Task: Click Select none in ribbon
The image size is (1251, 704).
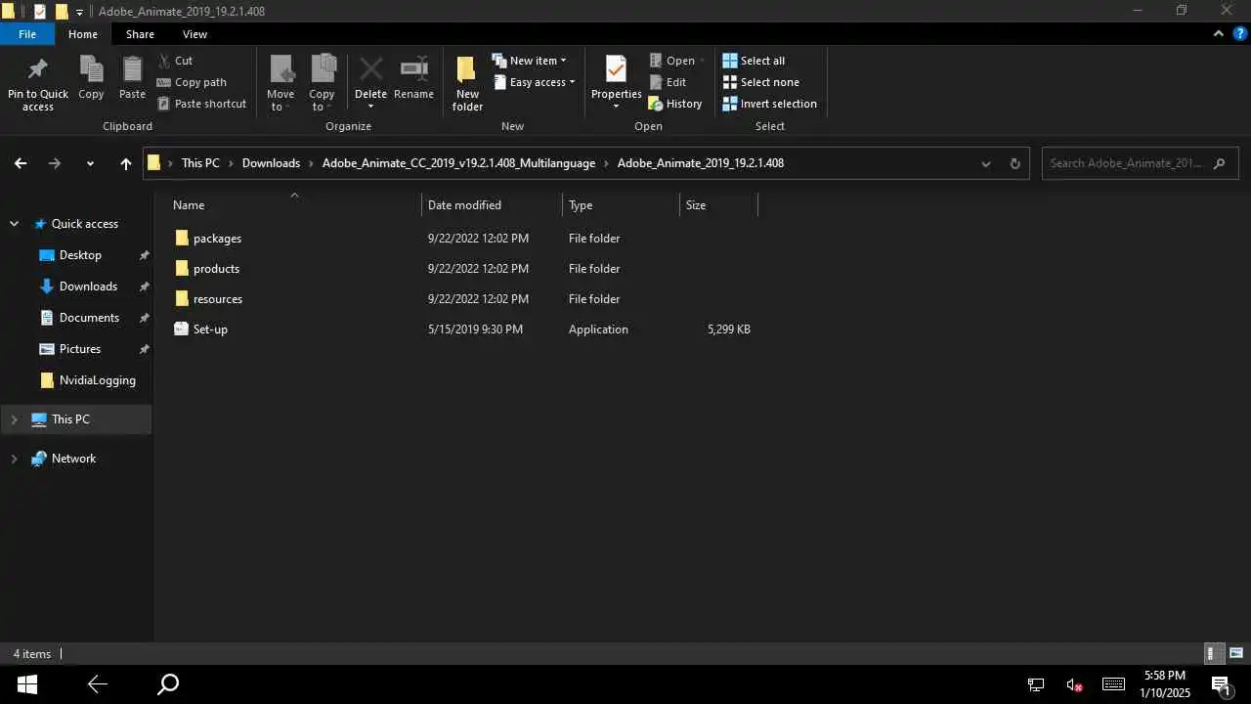Action: tap(760, 82)
